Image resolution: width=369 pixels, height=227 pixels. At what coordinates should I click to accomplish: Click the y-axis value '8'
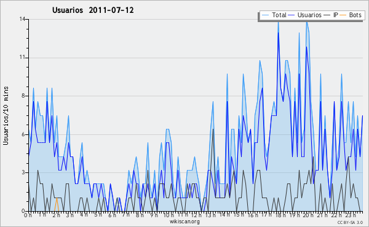click(23, 96)
